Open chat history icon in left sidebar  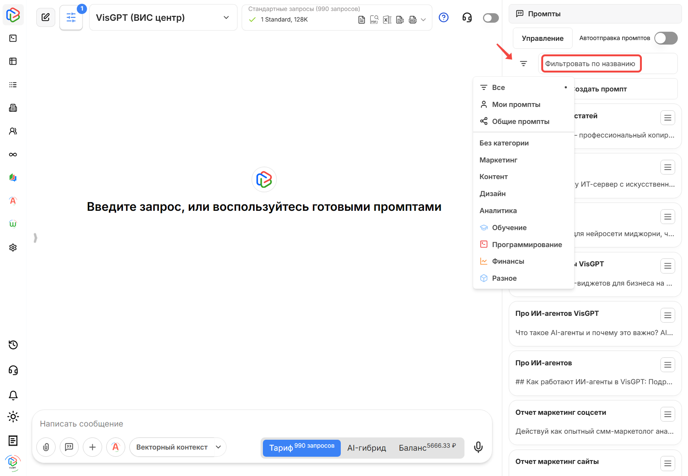click(13, 345)
